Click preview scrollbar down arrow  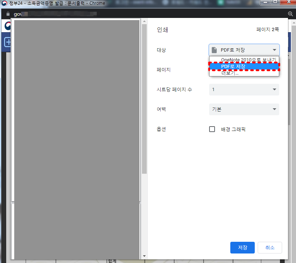pyautogui.click(x=145, y=256)
